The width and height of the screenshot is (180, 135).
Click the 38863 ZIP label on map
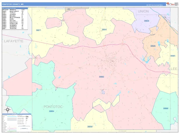(x=102, y=77)
